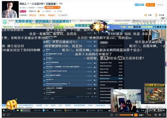Open 手机看 watch-on-phone option
The width and height of the screenshot is (167, 118).
[x=160, y=15]
